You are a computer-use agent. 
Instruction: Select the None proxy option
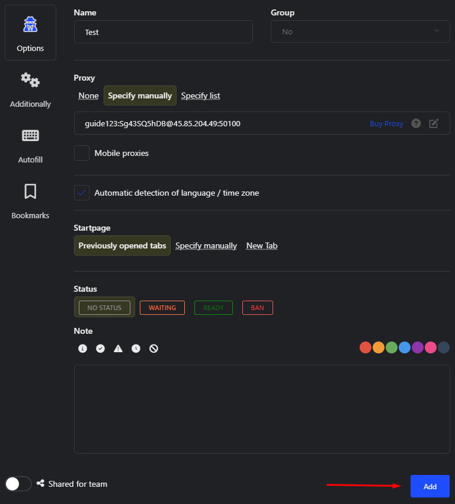point(89,96)
